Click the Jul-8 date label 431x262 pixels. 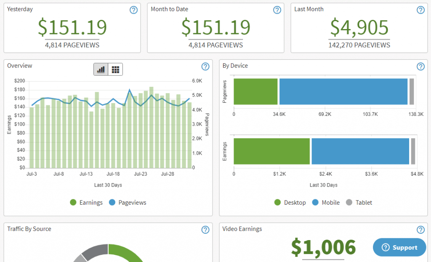[x=59, y=174]
